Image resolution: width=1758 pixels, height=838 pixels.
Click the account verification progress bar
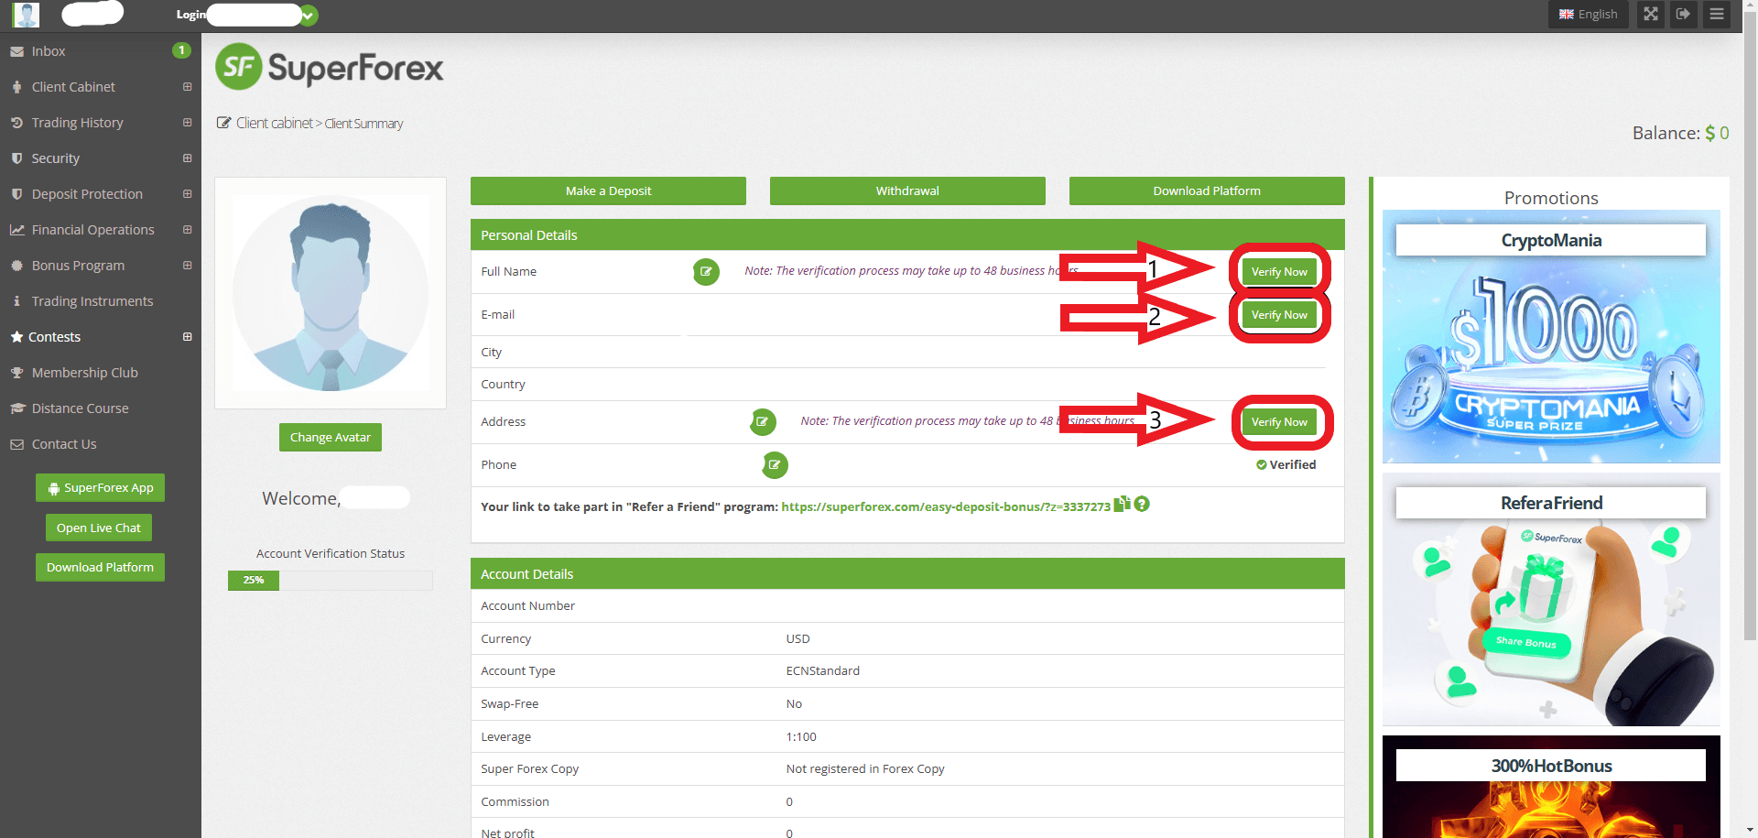pos(330,581)
